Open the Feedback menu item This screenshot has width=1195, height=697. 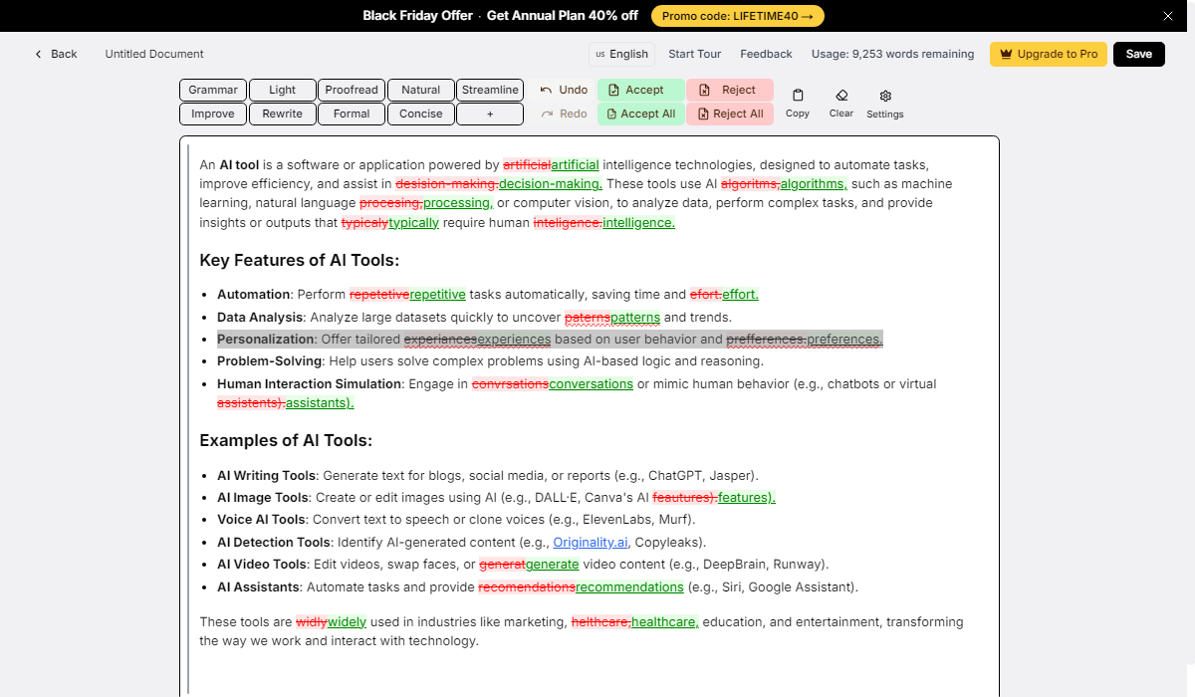point(766,54)
